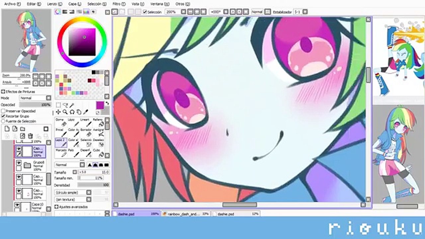Pick the rotate view tool
This screenshot has height=239, width=425.
pyautogui.click(x=72, y=112)
